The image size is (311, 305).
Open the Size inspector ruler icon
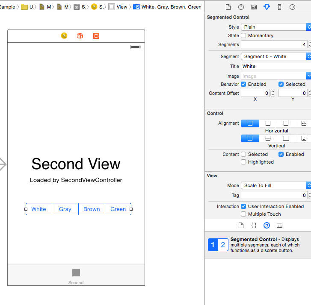coord(279,7)
